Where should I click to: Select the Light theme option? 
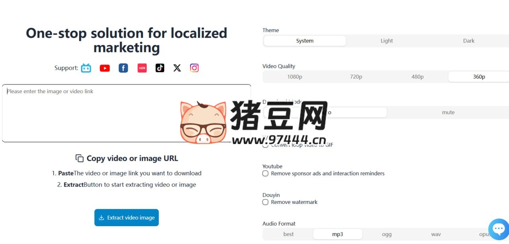387,41
